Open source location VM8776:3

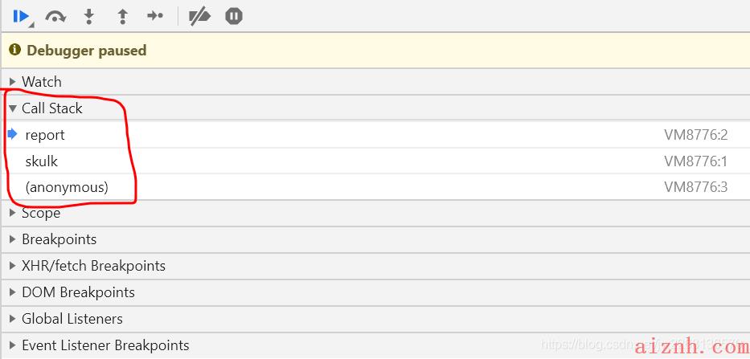click(x=695, y=187)
